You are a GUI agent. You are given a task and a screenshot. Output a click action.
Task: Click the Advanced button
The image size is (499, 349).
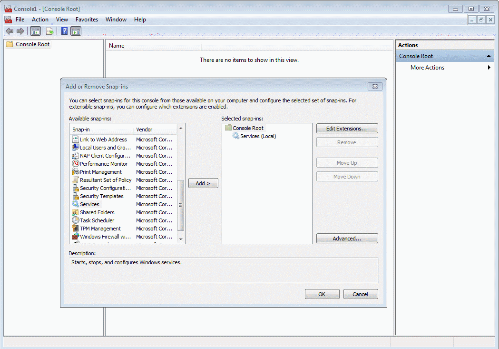[347, 239]
